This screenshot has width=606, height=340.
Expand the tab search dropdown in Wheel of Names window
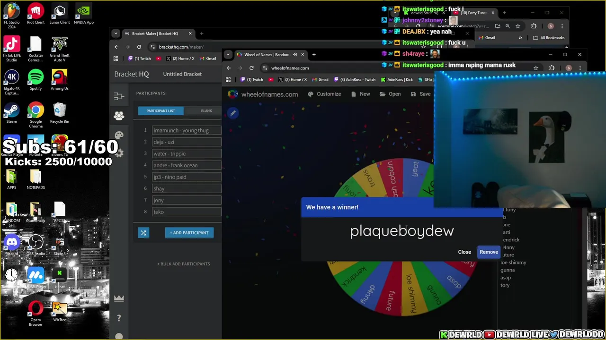coord(228,54)
